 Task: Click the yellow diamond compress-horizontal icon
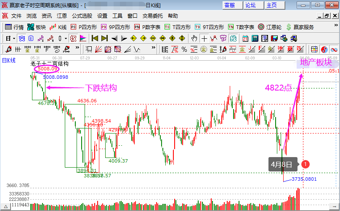point(162,39)
